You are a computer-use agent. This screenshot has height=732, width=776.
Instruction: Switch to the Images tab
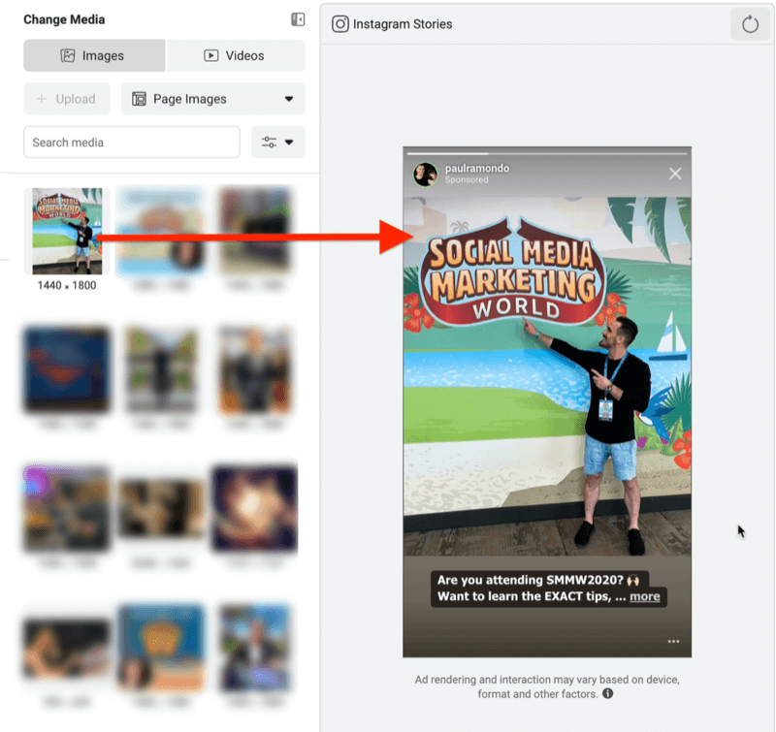point(94,55)
